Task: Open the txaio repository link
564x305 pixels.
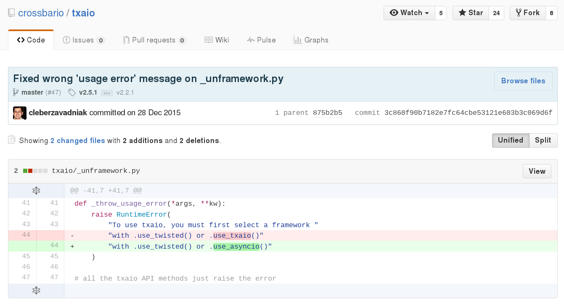Action: (83, 13)
